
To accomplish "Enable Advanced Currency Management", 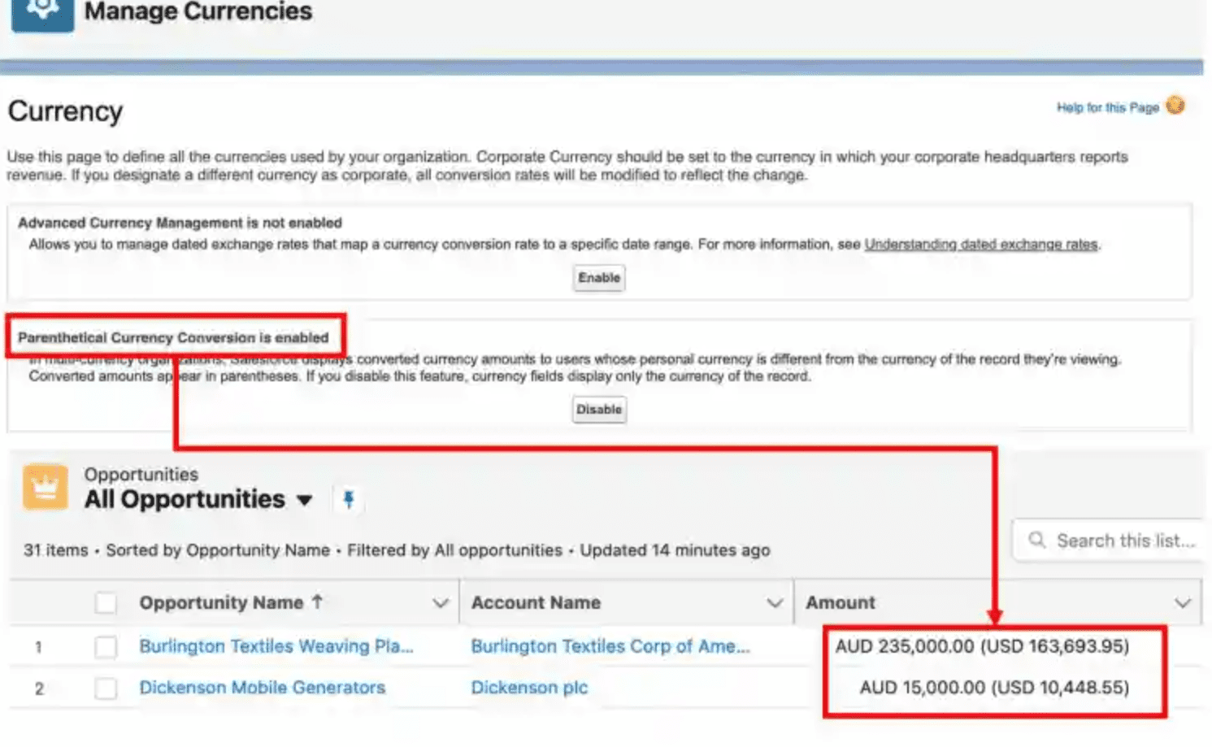I will [x=599, y=278].
